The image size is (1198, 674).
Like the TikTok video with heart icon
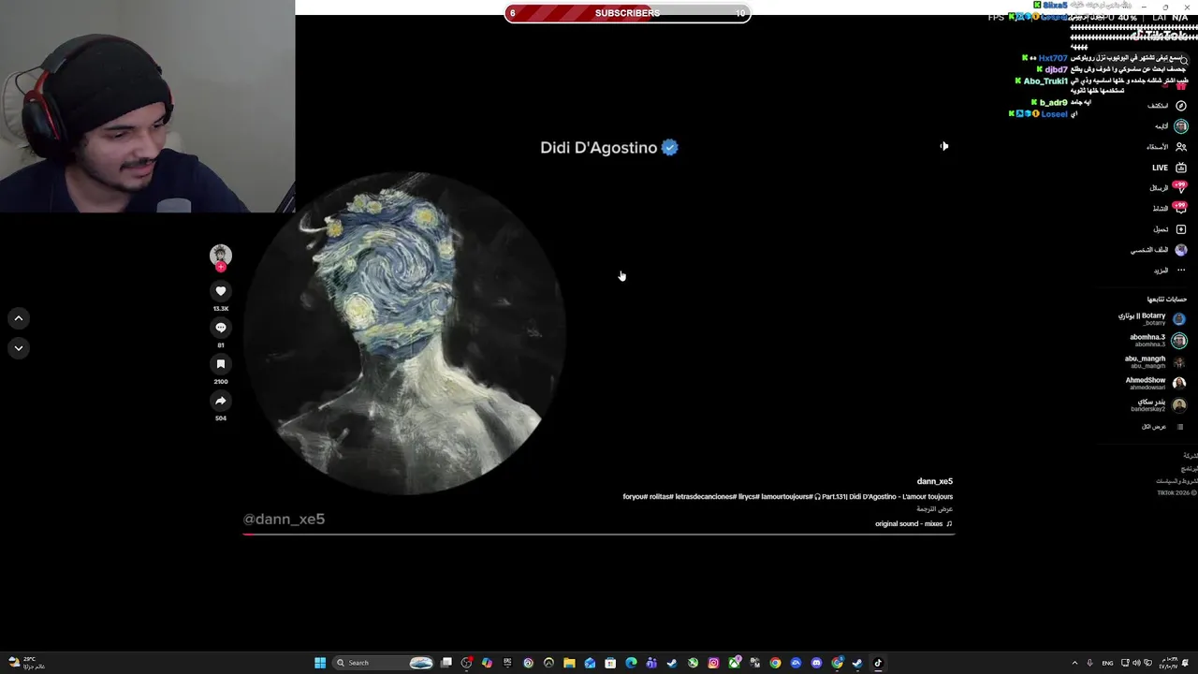click(x=221, y=291)
